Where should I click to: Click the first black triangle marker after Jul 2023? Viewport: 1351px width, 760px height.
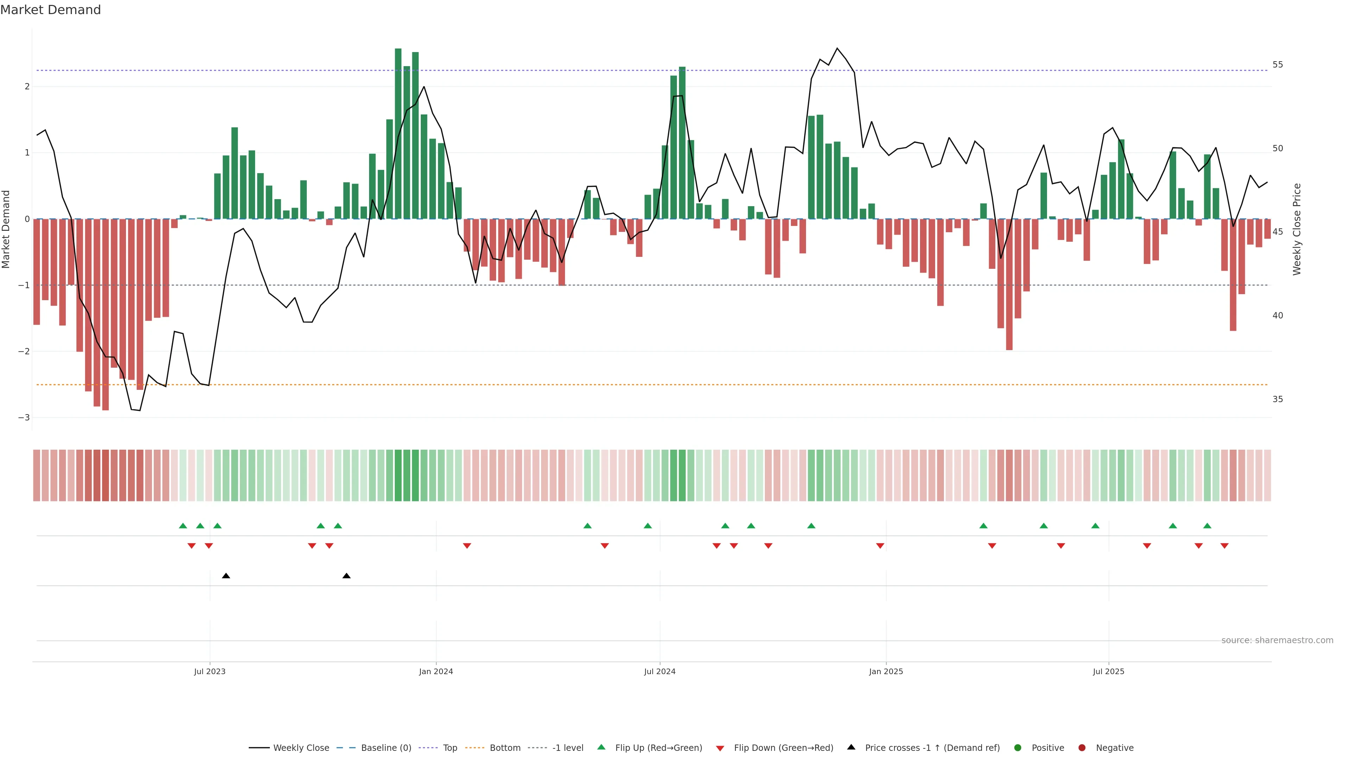[x=226, y=576]
